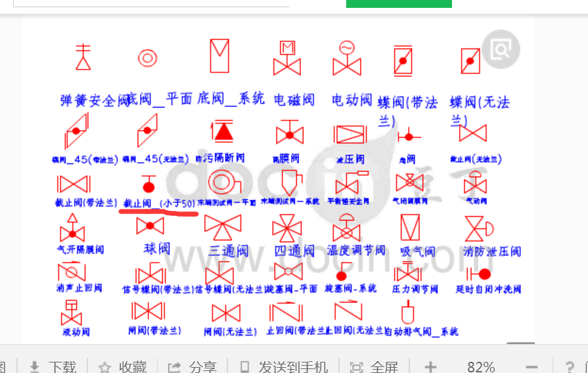This screenshot has height=373, width=588.
Task: Click 发送到手机 send to phone
Action: pyautogui.click(x=284, y=366)
